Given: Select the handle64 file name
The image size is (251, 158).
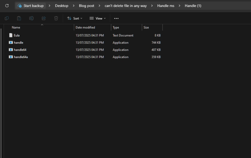Looking at the screenshot, I should pos(20,50).
